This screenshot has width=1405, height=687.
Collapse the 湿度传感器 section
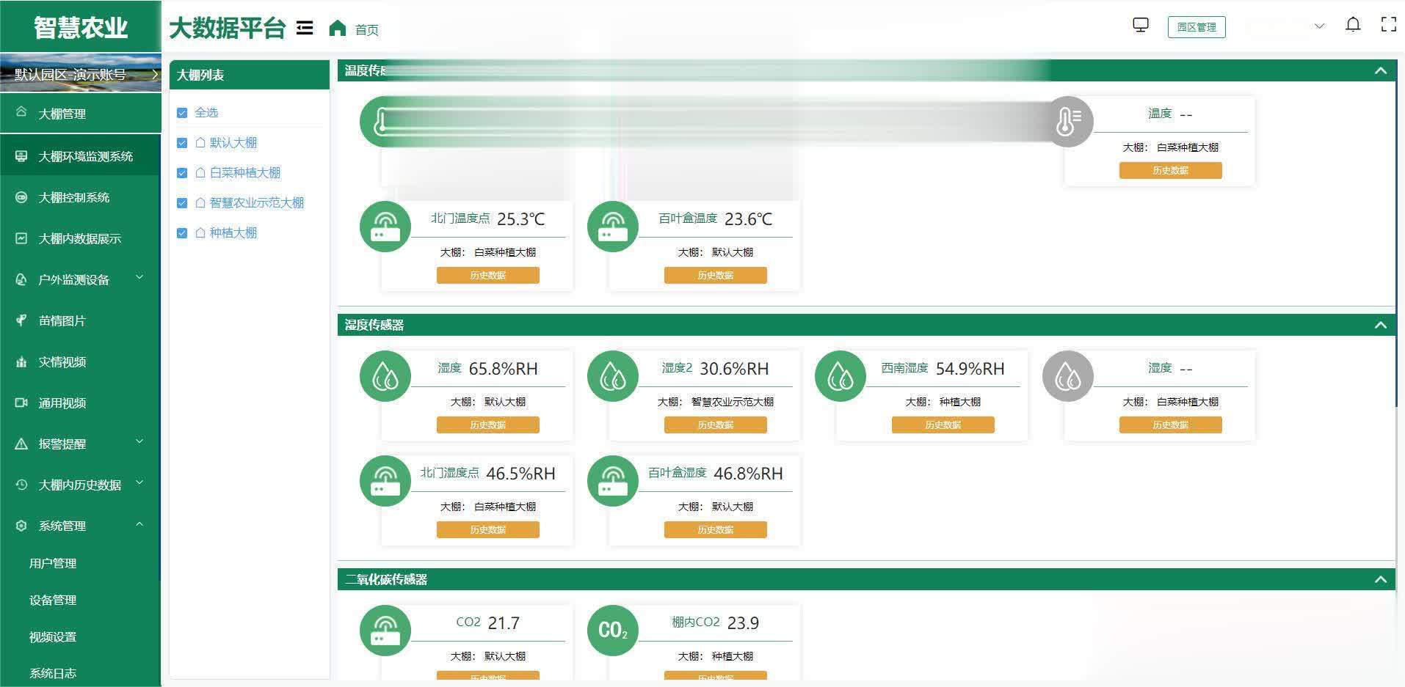(x=1380, y=325)
